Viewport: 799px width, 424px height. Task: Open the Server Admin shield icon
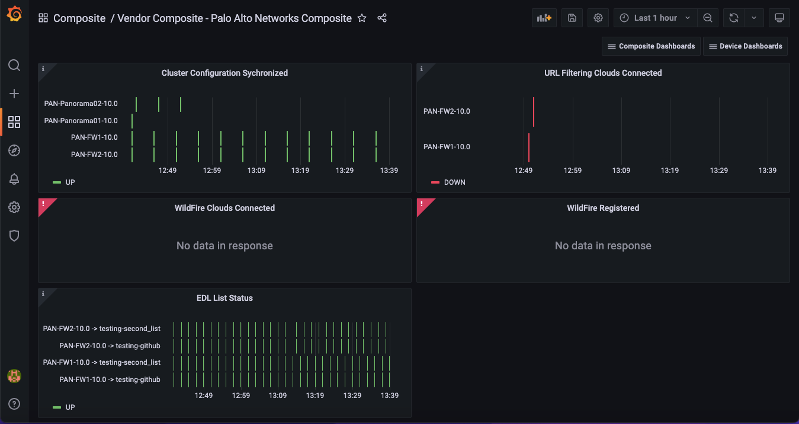[x=14, y=236]
